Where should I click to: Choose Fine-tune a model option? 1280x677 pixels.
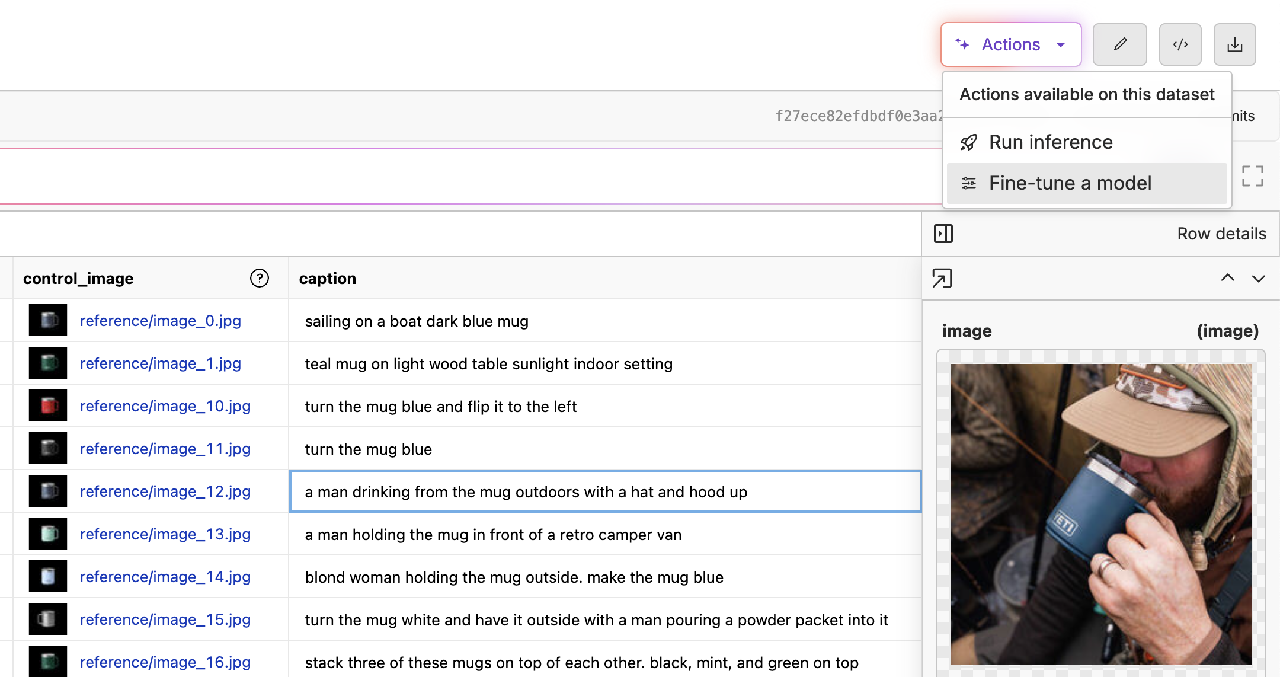point(1070,183)
